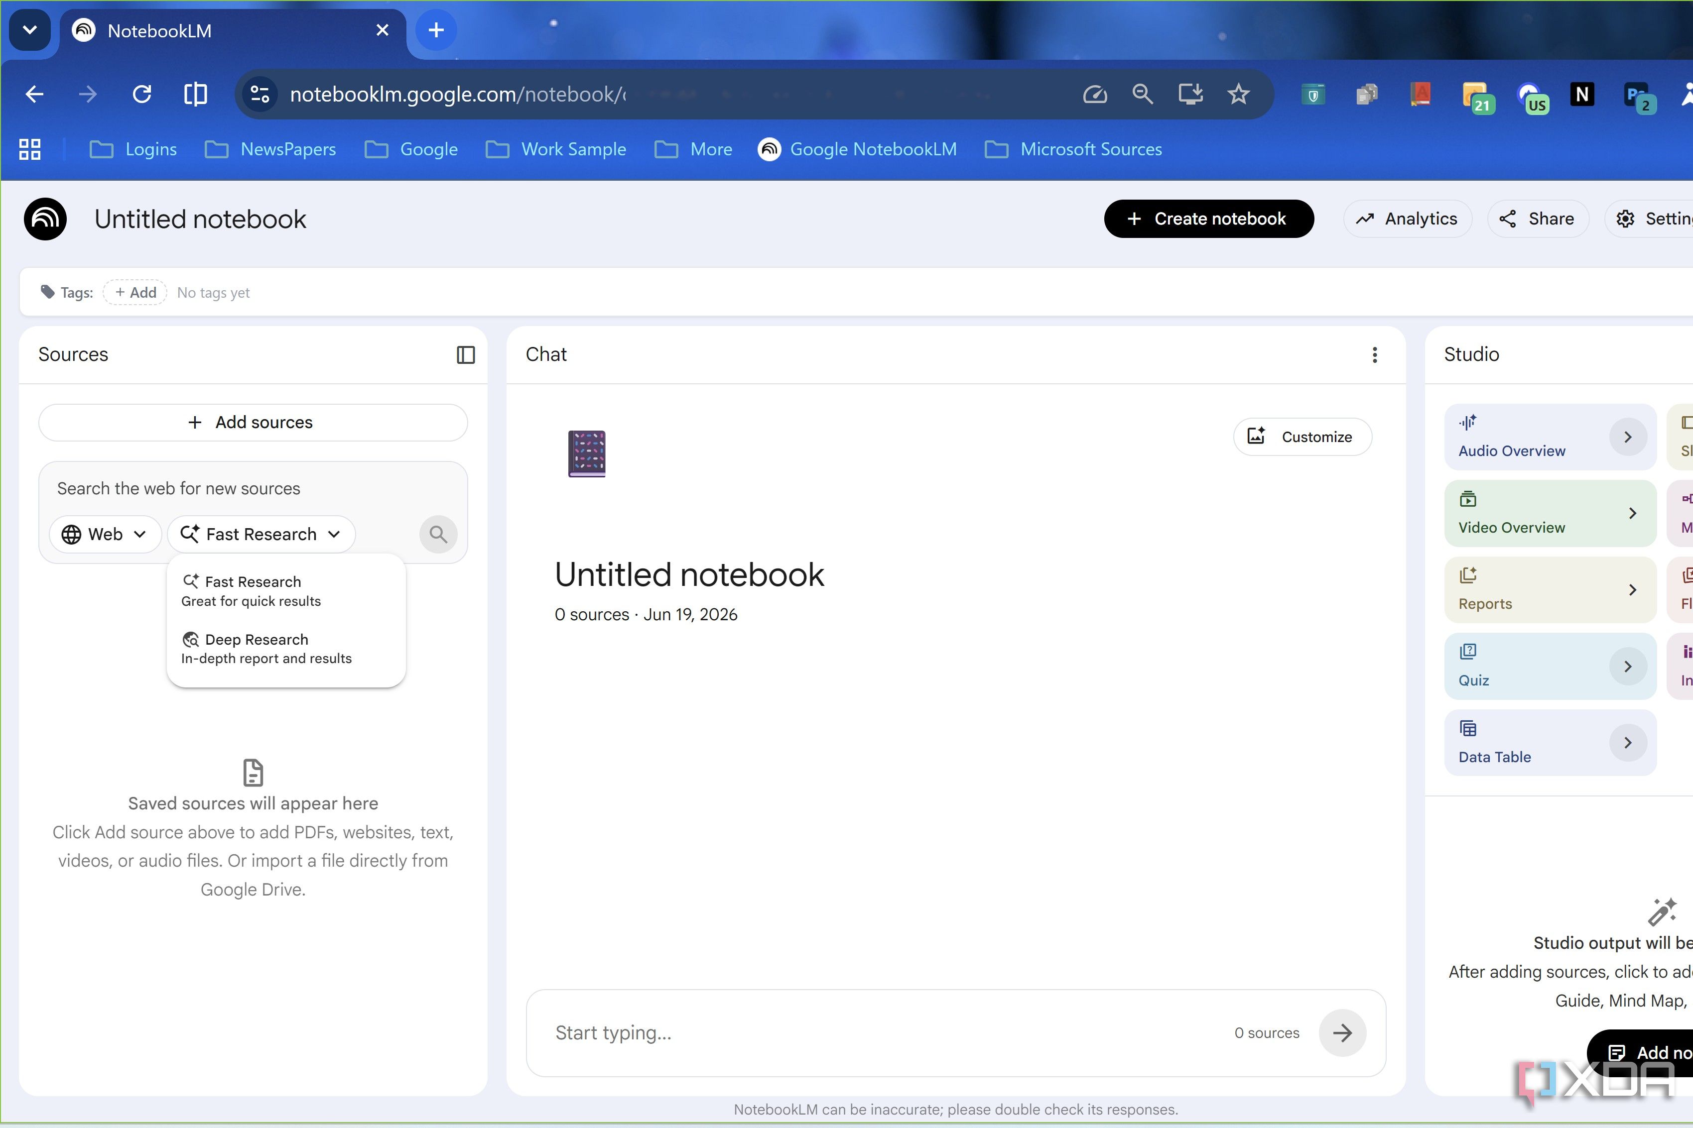This screenshot has height=1128, width=1693.
Task: Open the Notion extension icon
Action: pos(1581,94)
